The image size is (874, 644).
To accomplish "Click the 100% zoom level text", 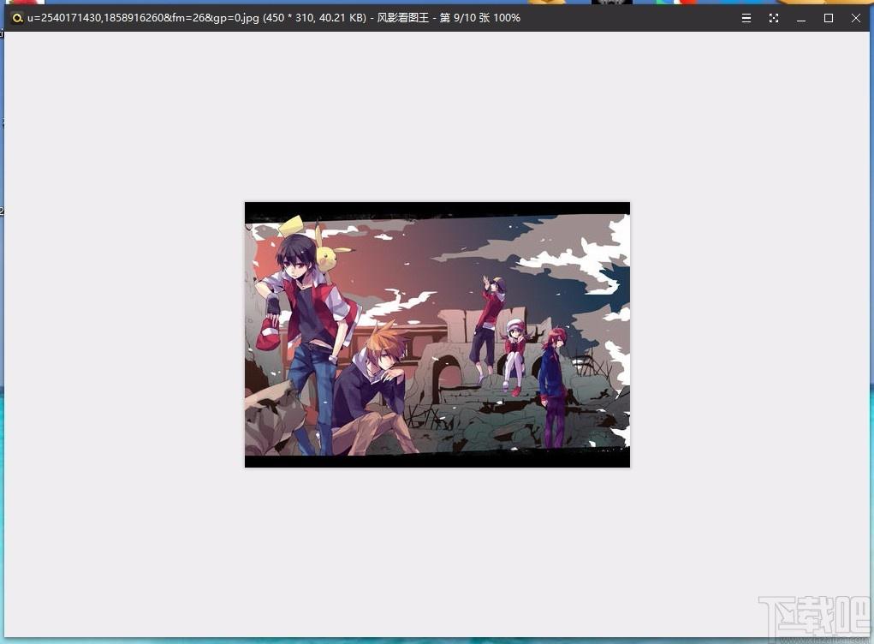I will tap(507, 18).
